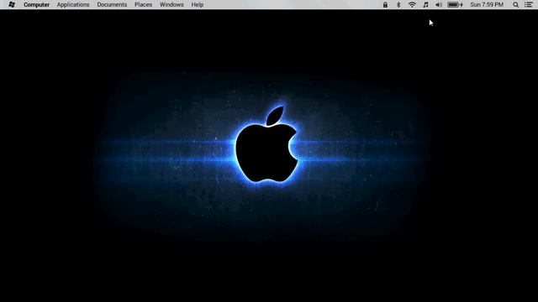
Task: Click the battery status icon
Action: coord(456,4)
